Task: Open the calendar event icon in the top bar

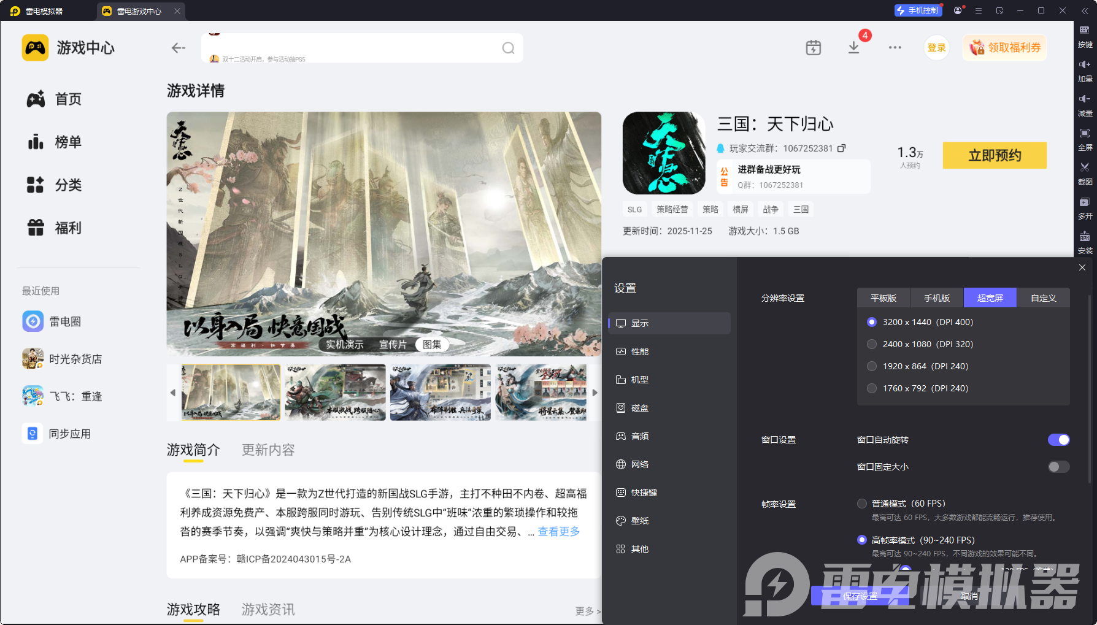Action: click(x=814, y=47)
